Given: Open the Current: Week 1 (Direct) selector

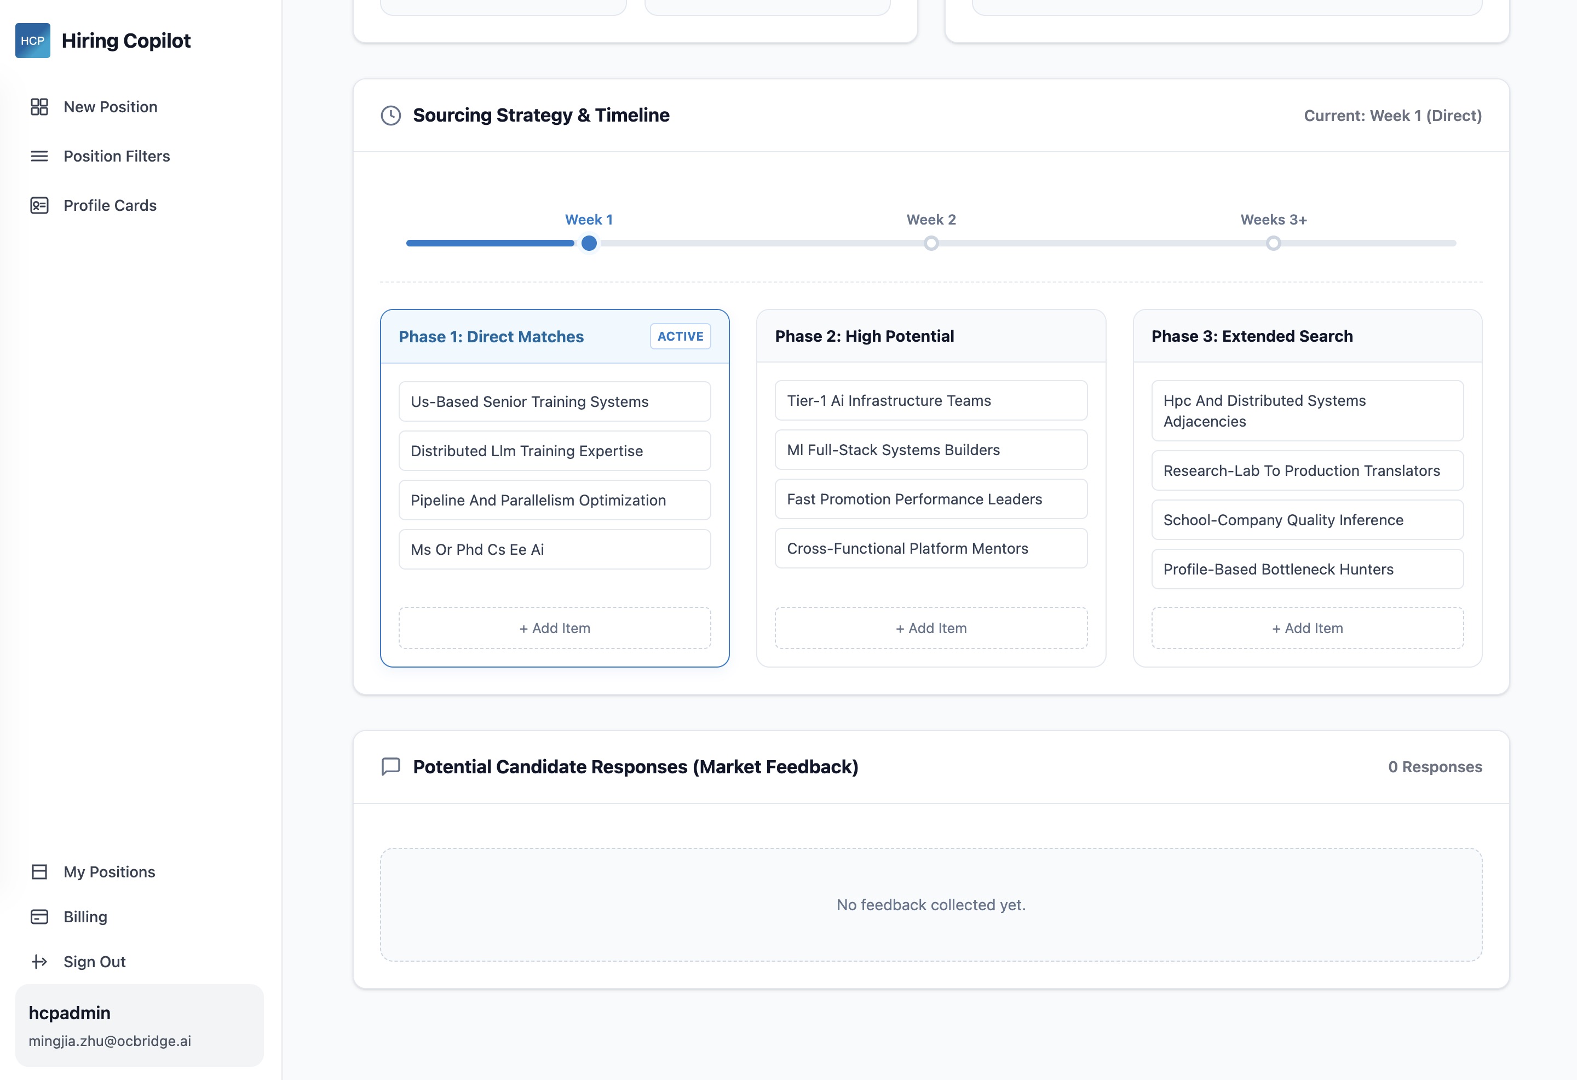Looking at the screenshot, I should click(x=1392, y=116).
